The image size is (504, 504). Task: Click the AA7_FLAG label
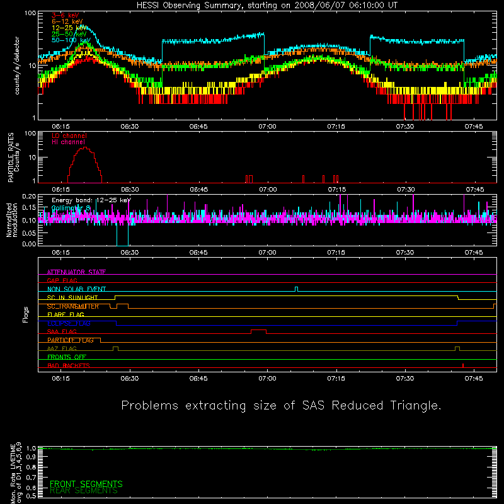(62, 348)
